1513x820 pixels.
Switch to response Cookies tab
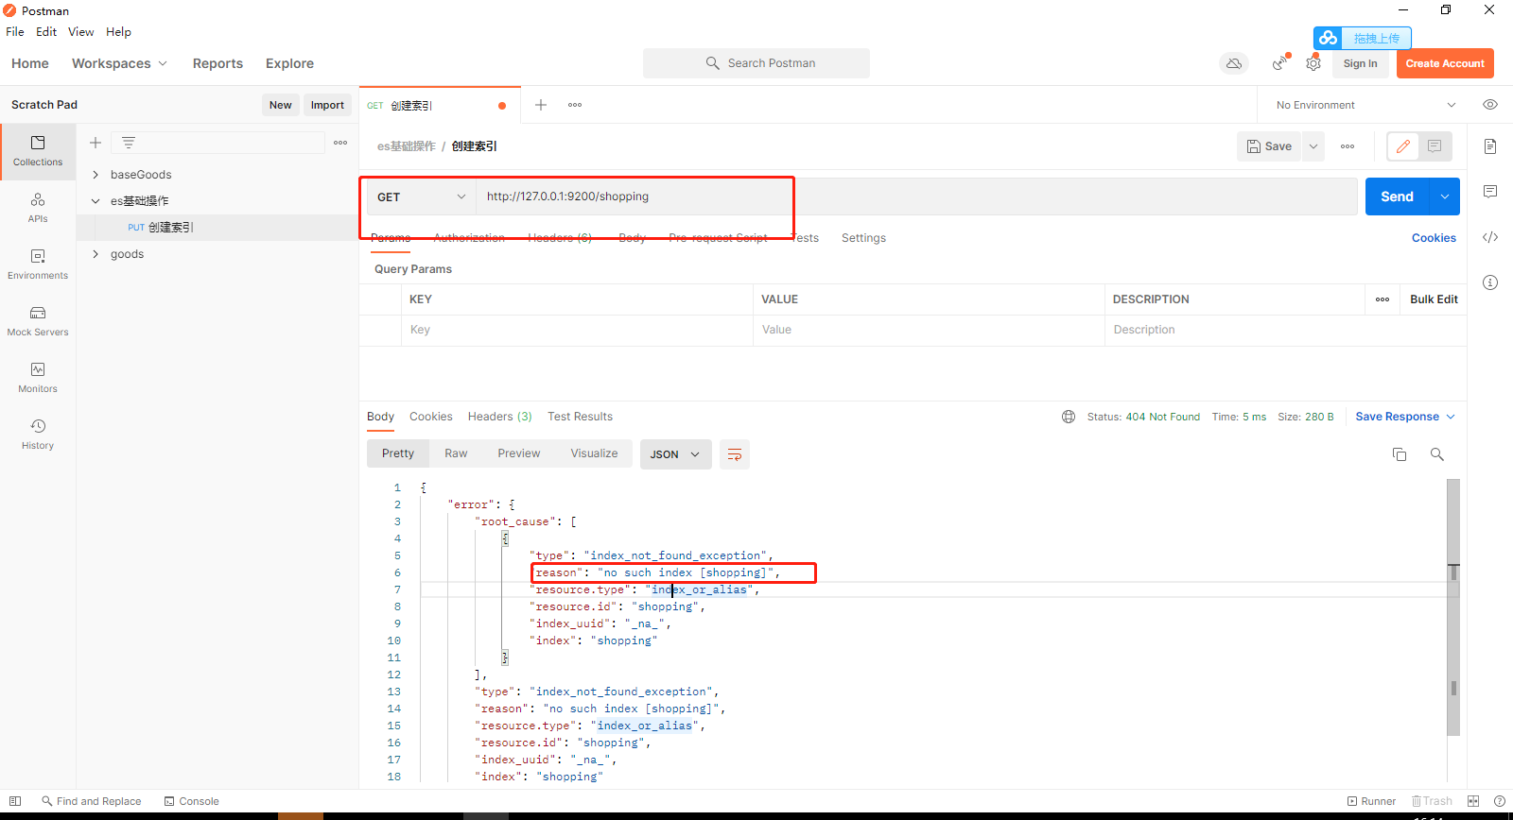[431, 417]
